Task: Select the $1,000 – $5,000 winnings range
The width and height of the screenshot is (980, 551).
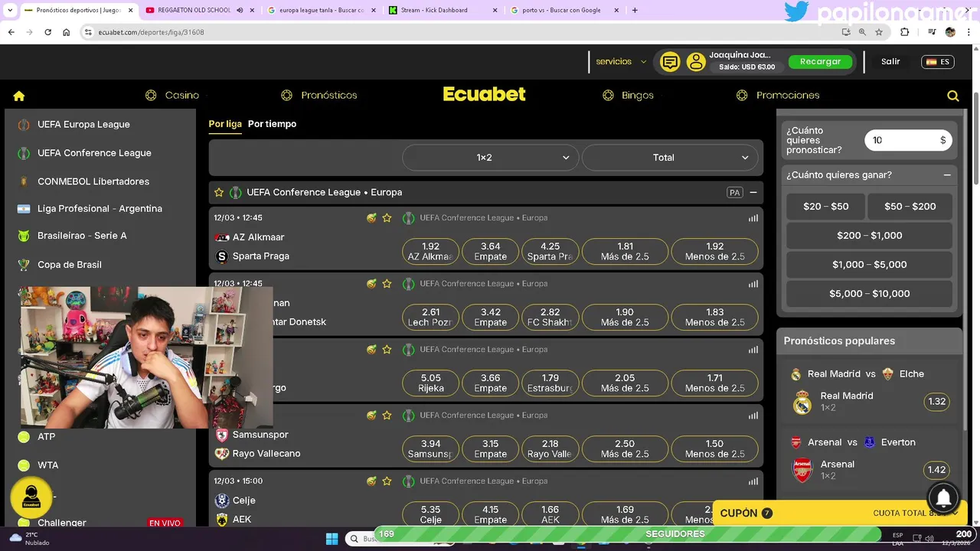Action: [869, 265]
